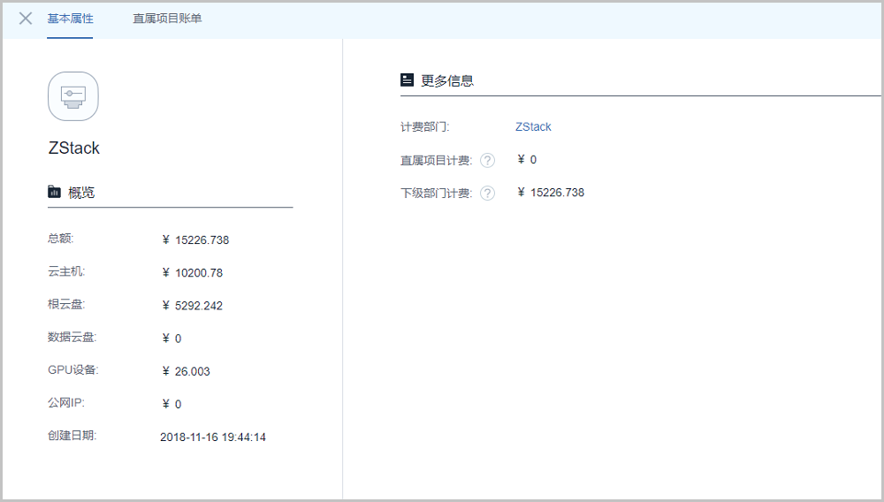
Task: Click the 概览 section heading text
Action: point(81,192)
